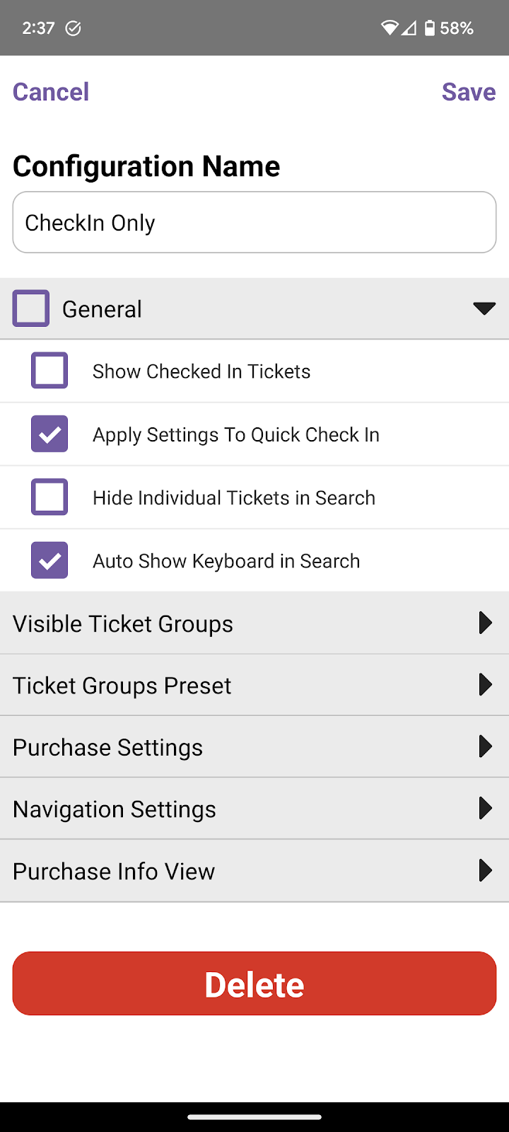Tap the checkmark circle status icon
This screenshot has width=509, height=1132.
73,28
